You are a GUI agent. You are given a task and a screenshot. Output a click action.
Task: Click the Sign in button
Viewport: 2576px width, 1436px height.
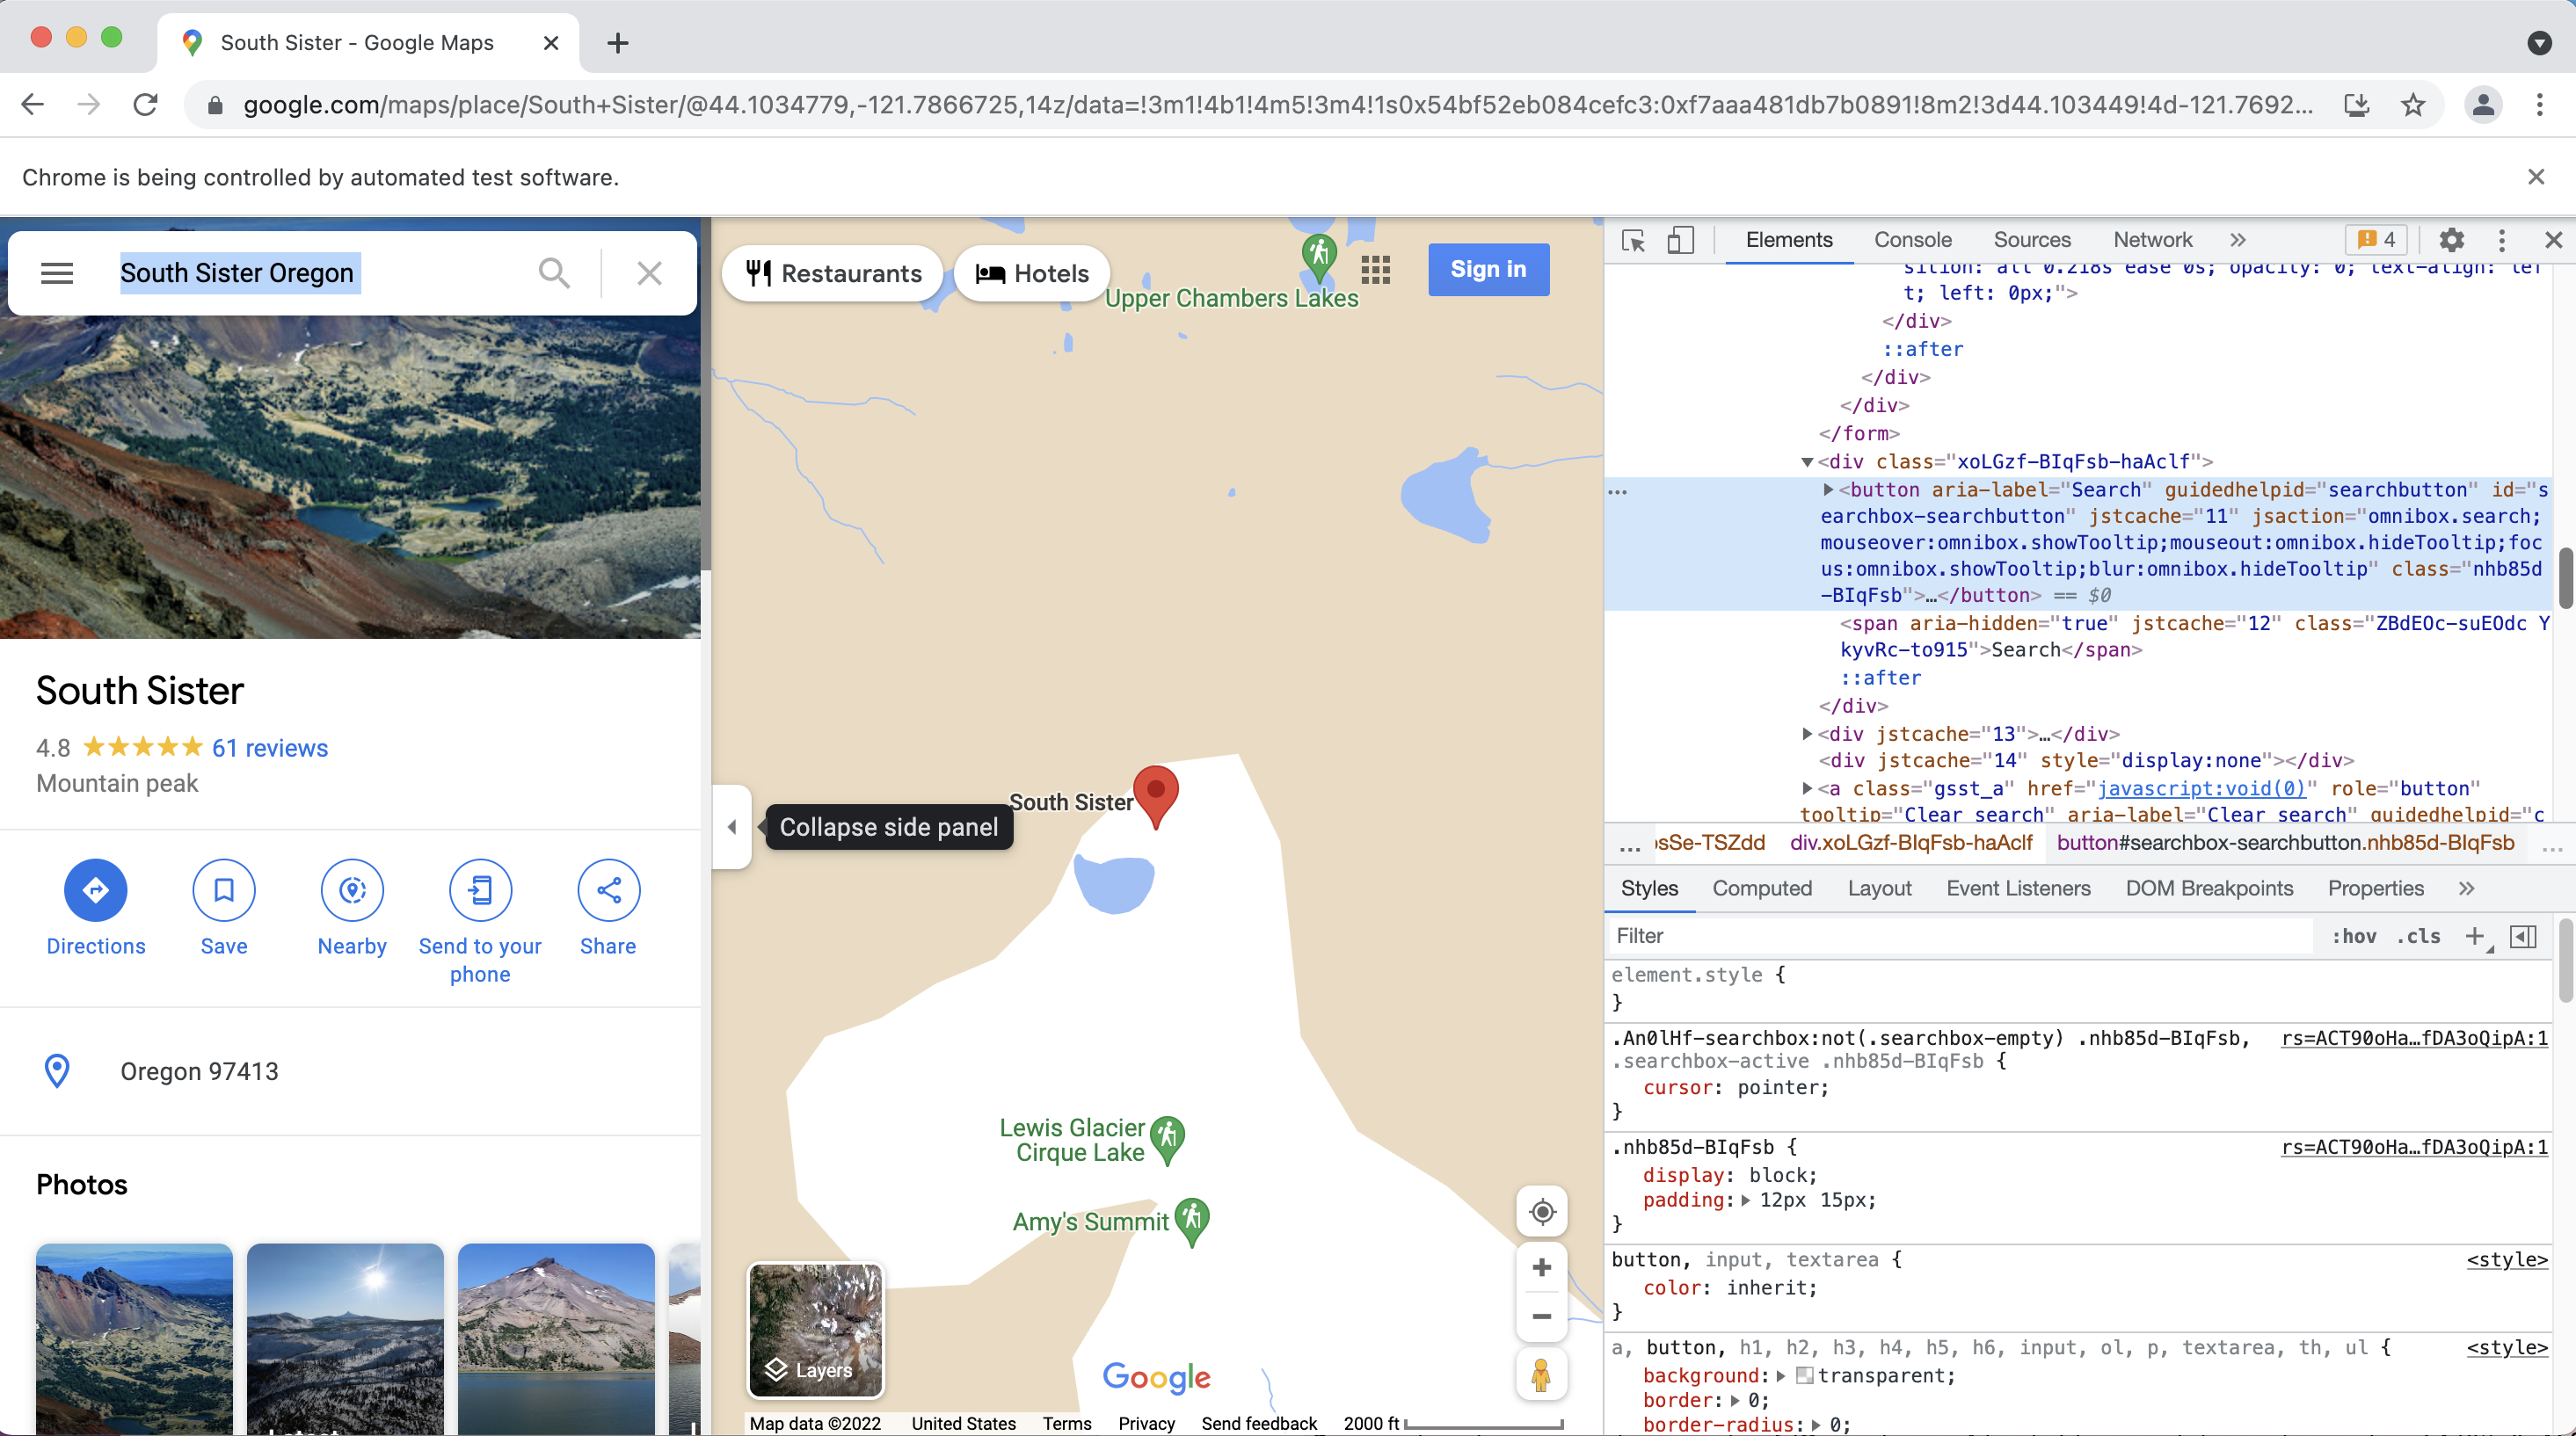click(x=1488, y=269)
